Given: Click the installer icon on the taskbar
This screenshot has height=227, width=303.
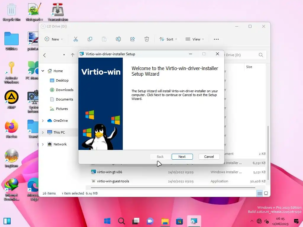Looking at the screenshot, I should [194, 221].
